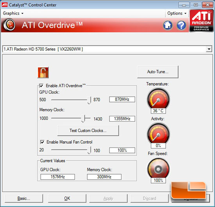Viewport: 215px width, 207px height.
Task: Click the GPU Clock slider handle
Action: pyautogui.click(x=89, y=100)
